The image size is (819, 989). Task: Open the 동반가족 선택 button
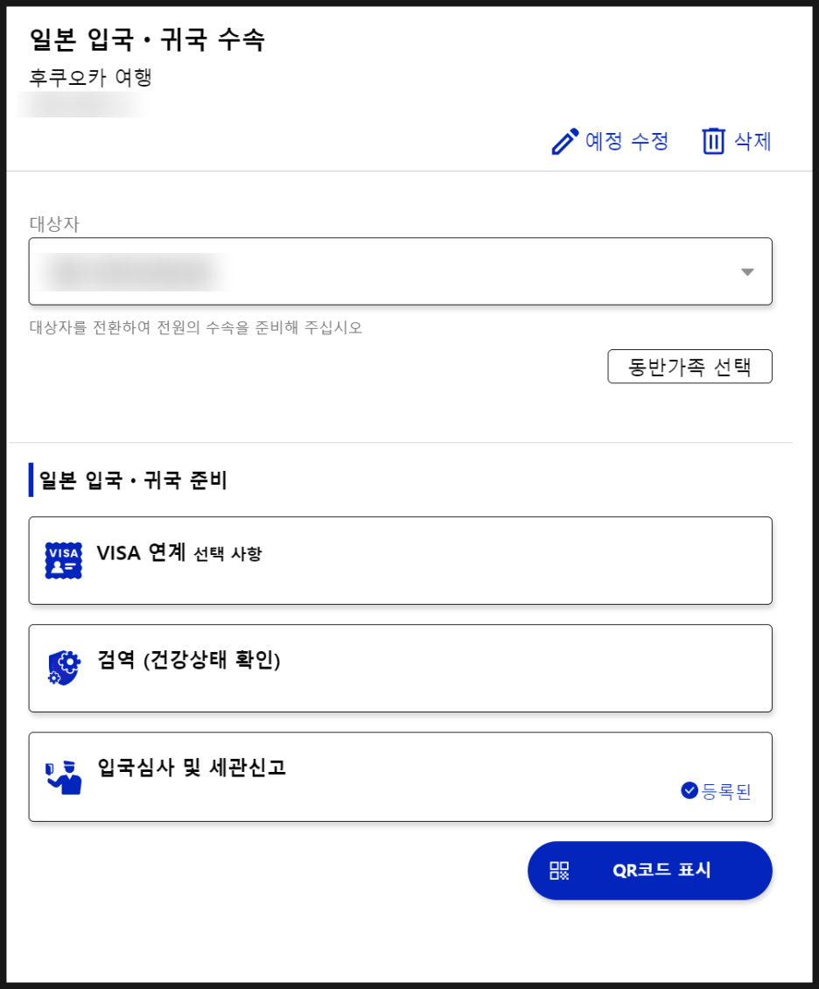(689, 366)
